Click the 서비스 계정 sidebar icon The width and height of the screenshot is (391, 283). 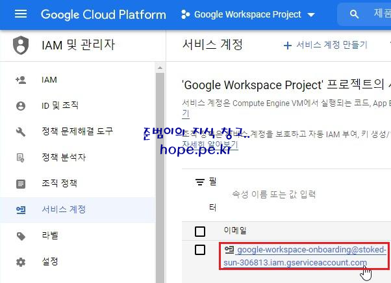pyautogui.click(x=21, y=210)
